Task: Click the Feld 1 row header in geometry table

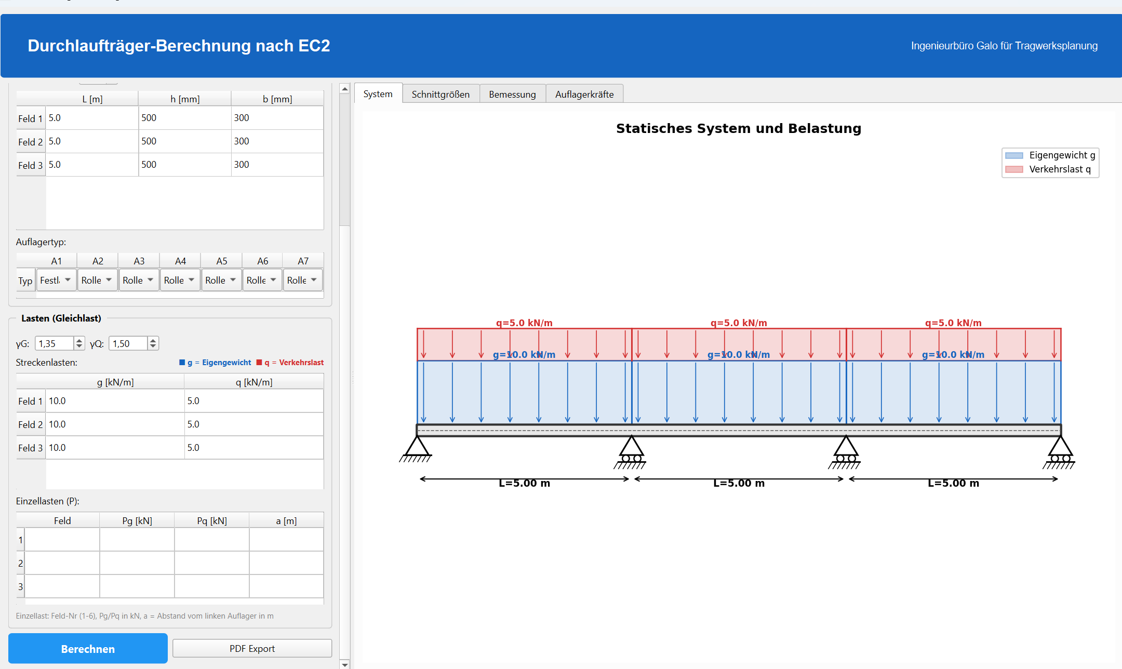Action: [31, 118]
